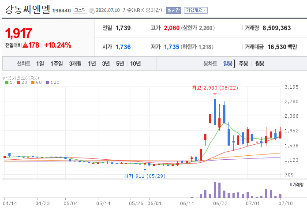Click the 709 price axis label
The width and height of the screenshot is (307, 210).
(289, 175)
